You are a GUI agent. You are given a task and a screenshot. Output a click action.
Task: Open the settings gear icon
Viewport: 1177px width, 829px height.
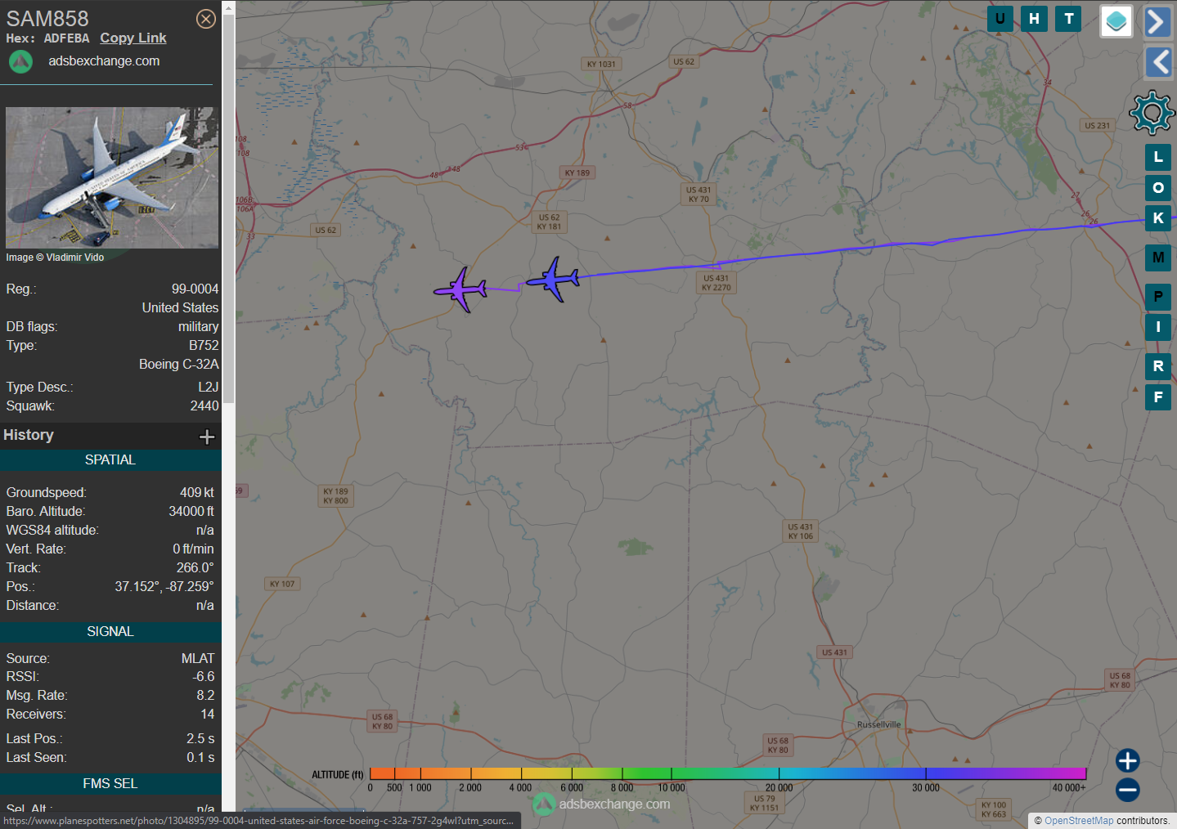(1152, 113)
